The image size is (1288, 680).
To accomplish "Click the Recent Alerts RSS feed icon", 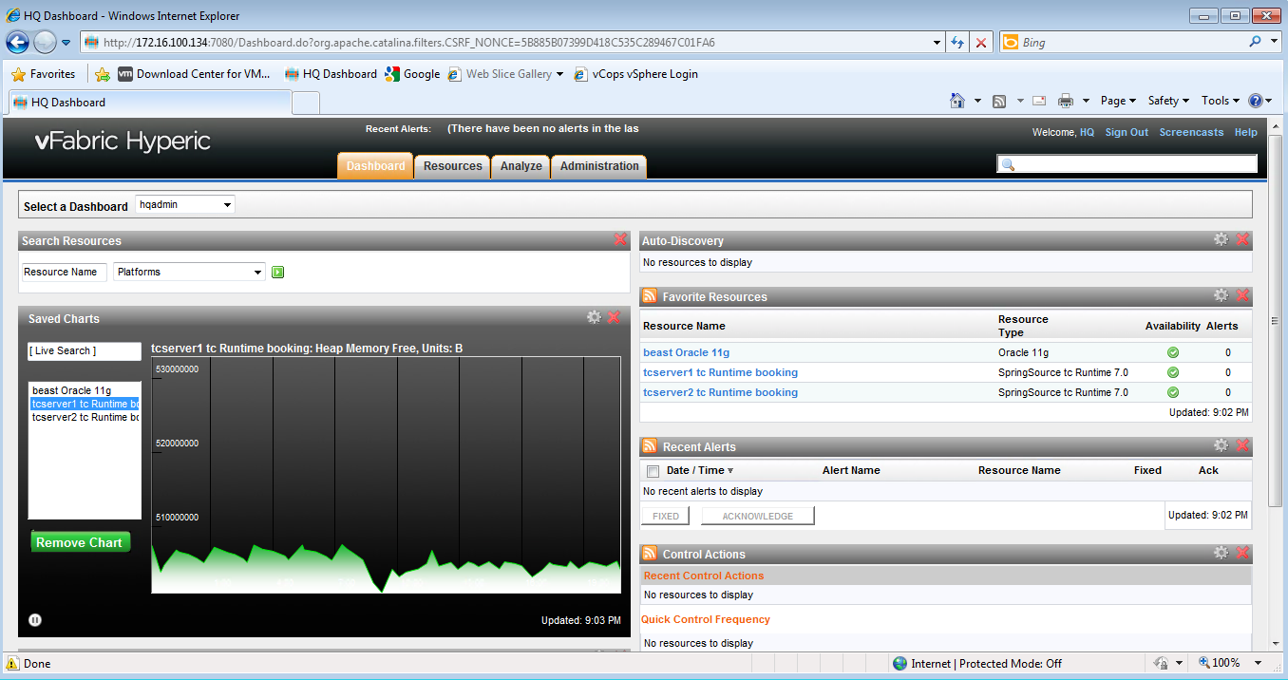I will pyautogui.click(x=650, y=446).
